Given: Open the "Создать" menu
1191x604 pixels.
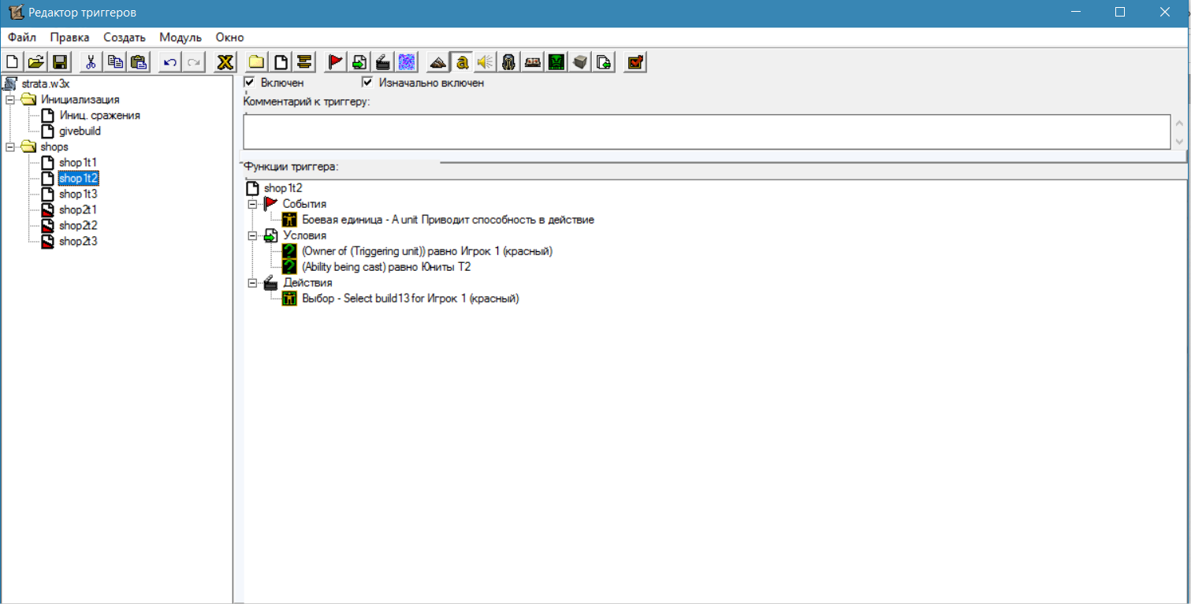Looking at the screenshot, I should click(x=125, y=37).
